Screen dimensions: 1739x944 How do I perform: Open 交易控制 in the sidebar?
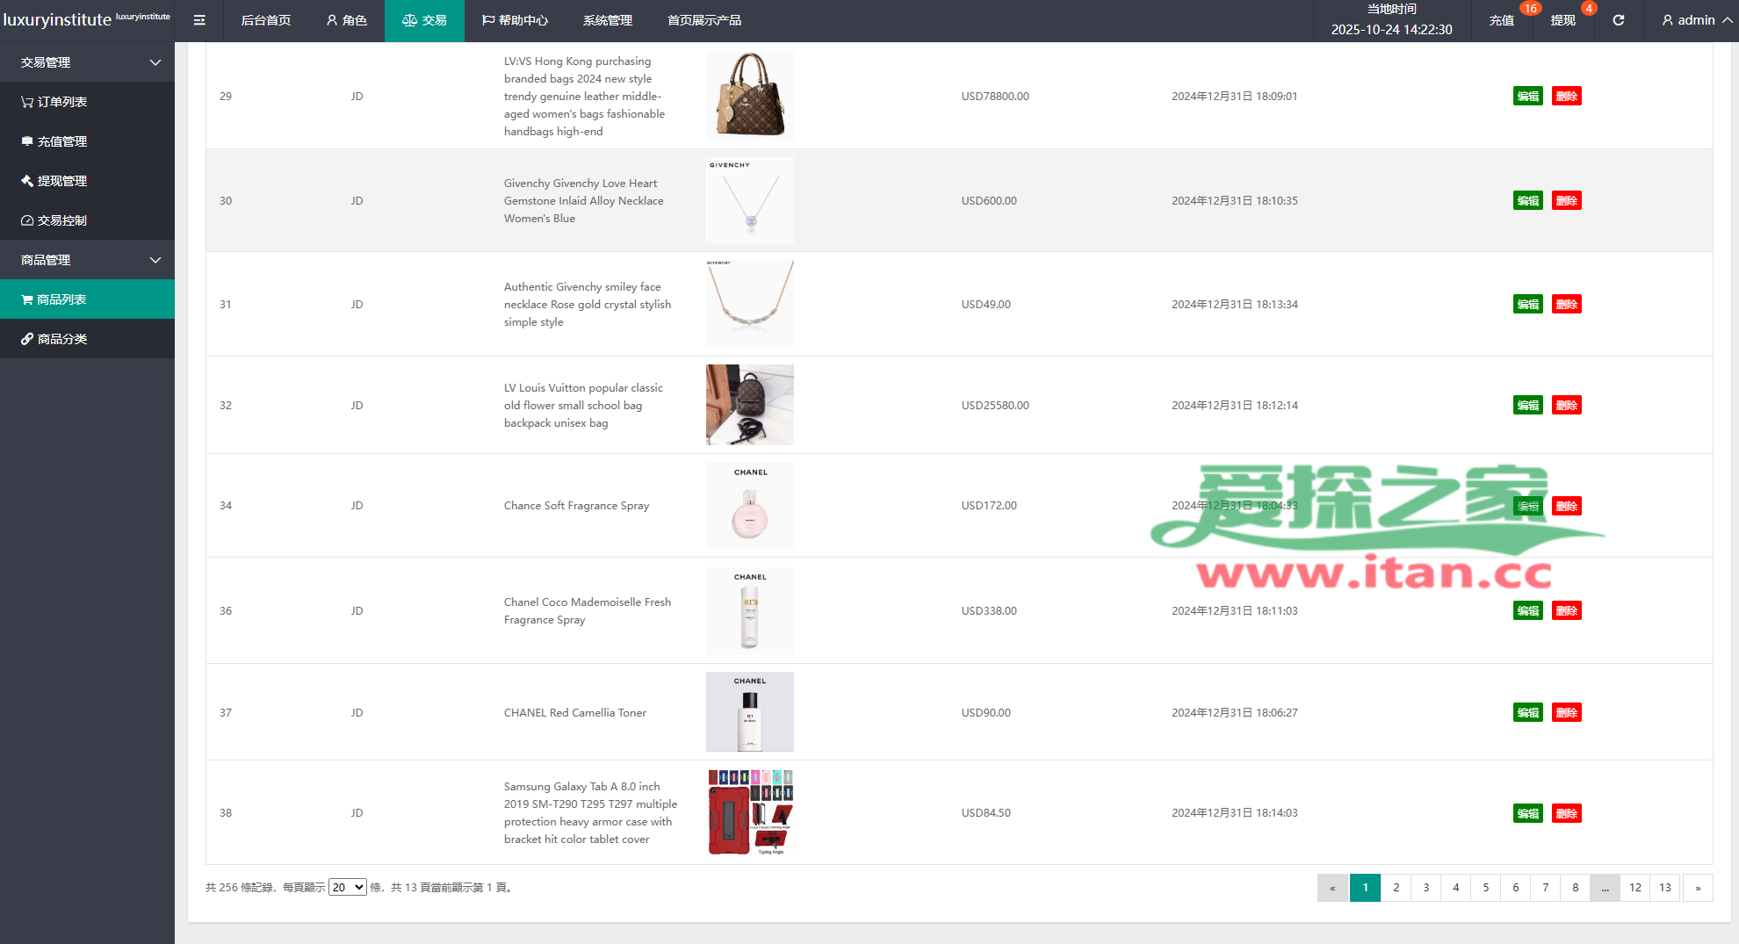pyautogui.click(x=61, y=220)
